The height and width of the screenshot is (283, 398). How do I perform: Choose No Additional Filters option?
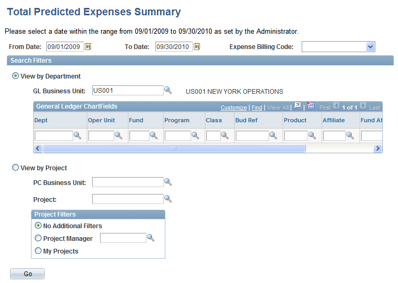tap(38, 226)
